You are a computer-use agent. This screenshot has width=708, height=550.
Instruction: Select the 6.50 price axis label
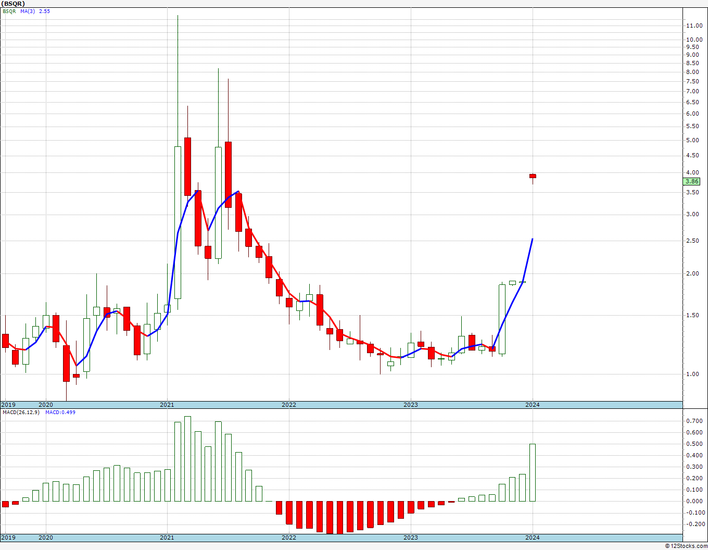[692, 102]
